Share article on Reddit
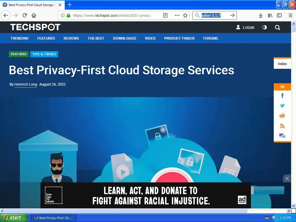 282,116
